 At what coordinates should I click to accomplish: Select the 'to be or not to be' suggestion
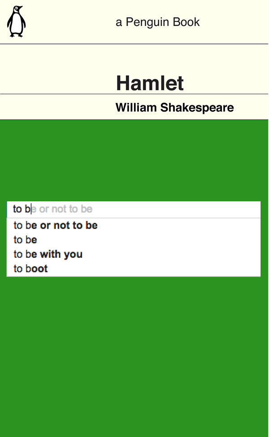pos(134,225)
